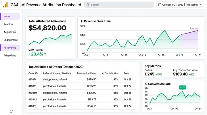
Task: Click the October 1-31, 2023 date selector
Action: (180, 5)
